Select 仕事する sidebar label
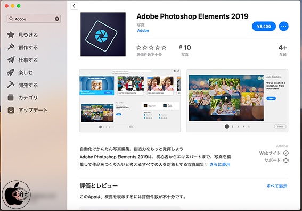This screenshot has width=302, height=211. 28,60
